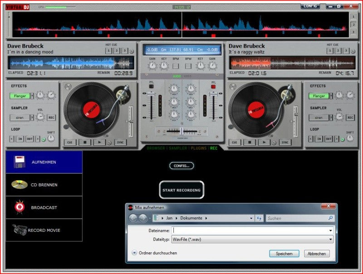Screen dimensions: 363x274
Task: Select the AUFNEHMEN floppy disk icon
Action: click(20, 162)
